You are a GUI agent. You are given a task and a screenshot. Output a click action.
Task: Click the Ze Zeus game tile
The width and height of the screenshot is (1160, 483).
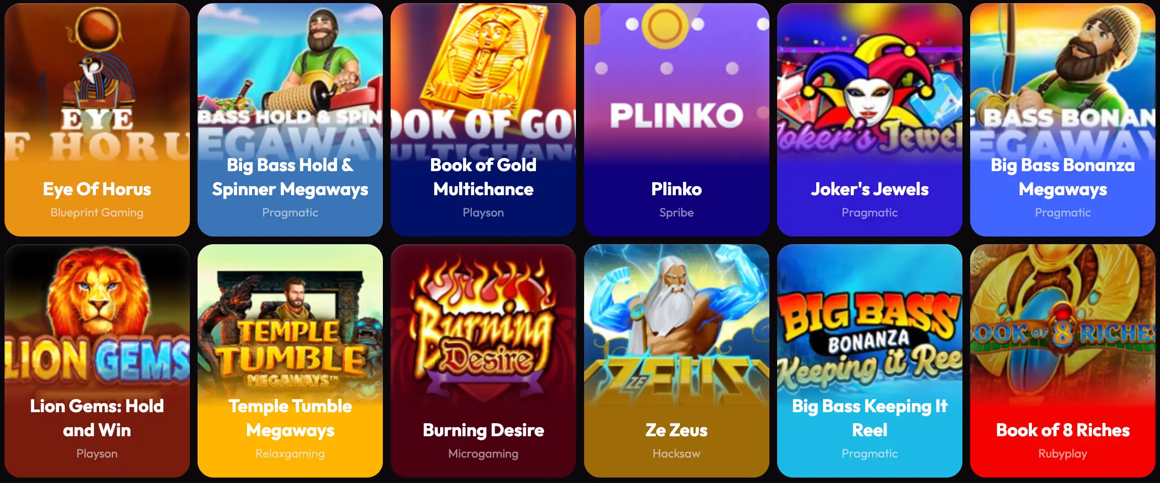676,361
